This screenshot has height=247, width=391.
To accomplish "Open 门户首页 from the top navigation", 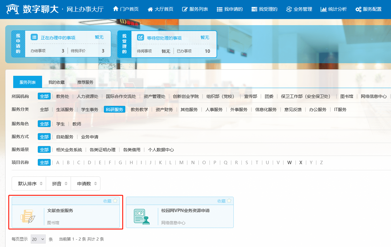I will coord(126,9).
